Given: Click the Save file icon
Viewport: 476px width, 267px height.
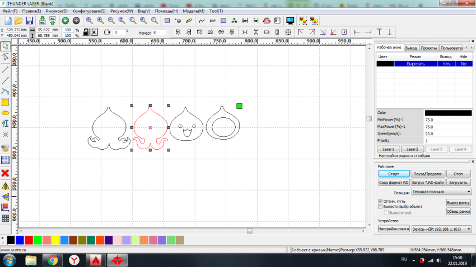Looking at the screenshot, I should coord(29,21).
